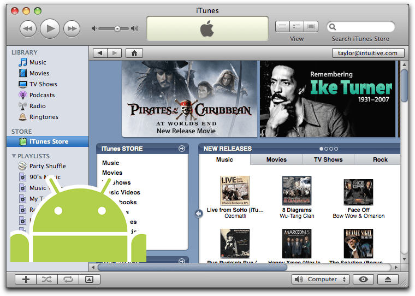Screen dimensions: 415x296
Task: Switch to list view
Action: pyautogui.click(x=282, y=26)
